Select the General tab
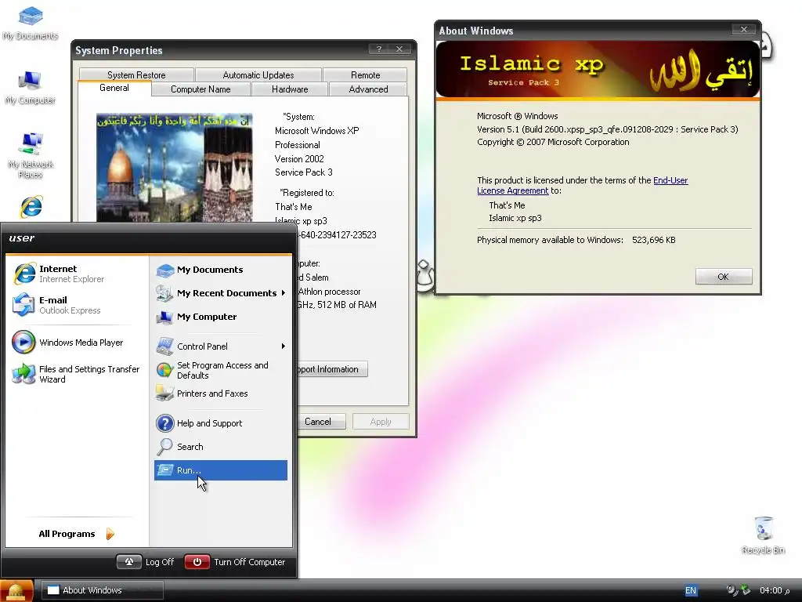Image resolution: width=802 pixels, height=602 pixels. tap(114, 88)
